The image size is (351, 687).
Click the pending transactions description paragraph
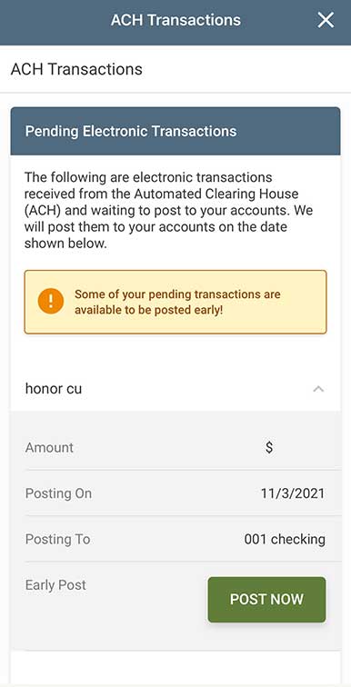click(x=169, y=210)
